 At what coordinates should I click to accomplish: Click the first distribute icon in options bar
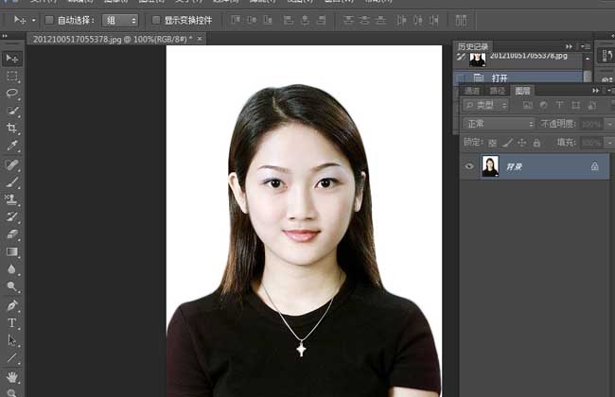click(x=348, y=20)
